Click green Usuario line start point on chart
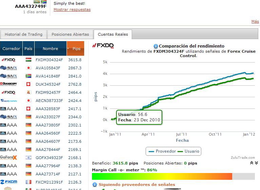 coord(112,119)
